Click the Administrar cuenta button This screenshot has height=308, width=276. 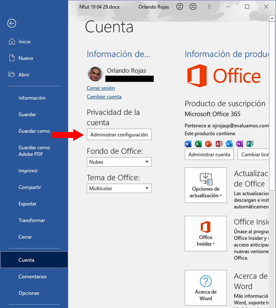209,154
